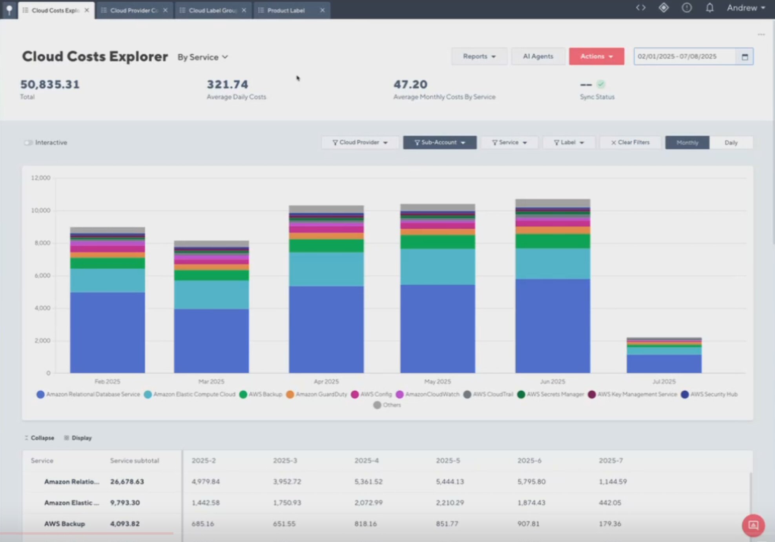
Task: Click the AWS Backup legend color dot
Action: pos(243,394)
